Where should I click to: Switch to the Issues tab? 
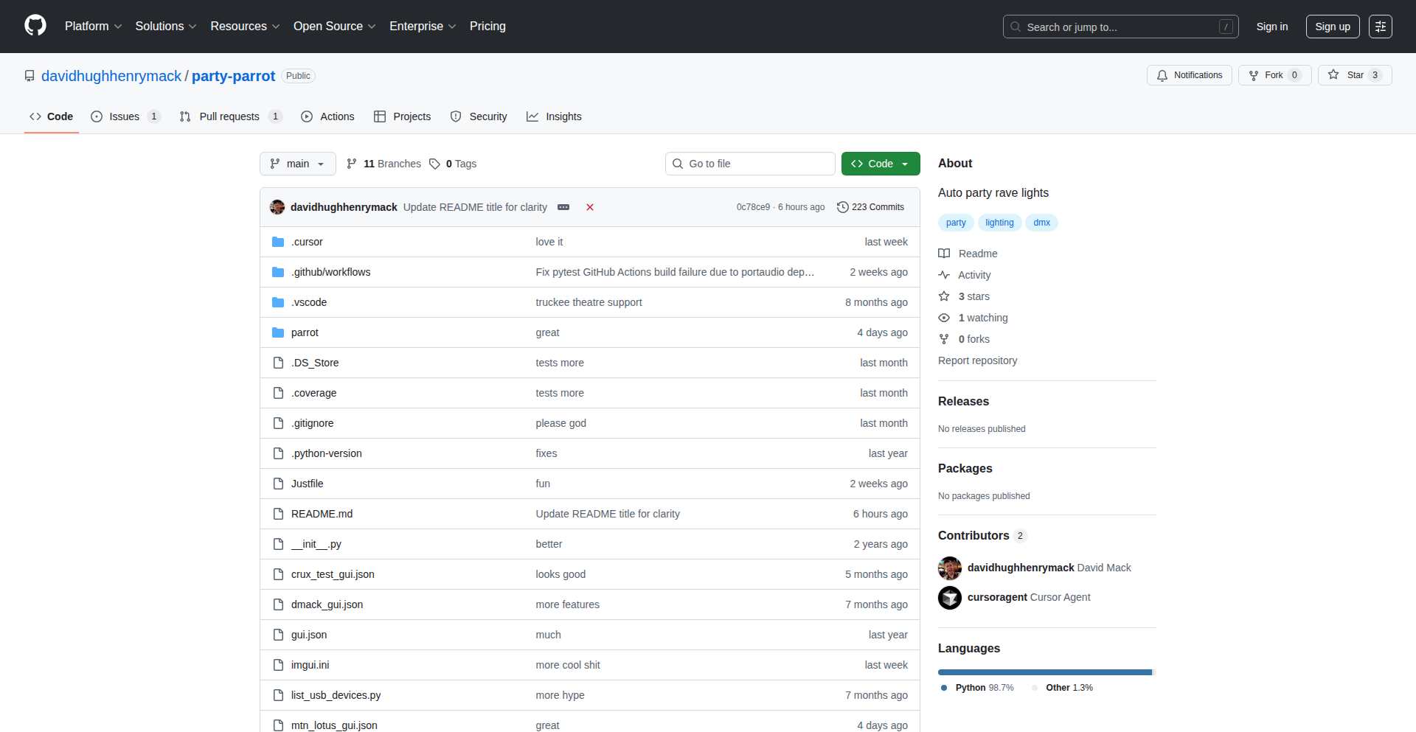[x=124, y=116]
